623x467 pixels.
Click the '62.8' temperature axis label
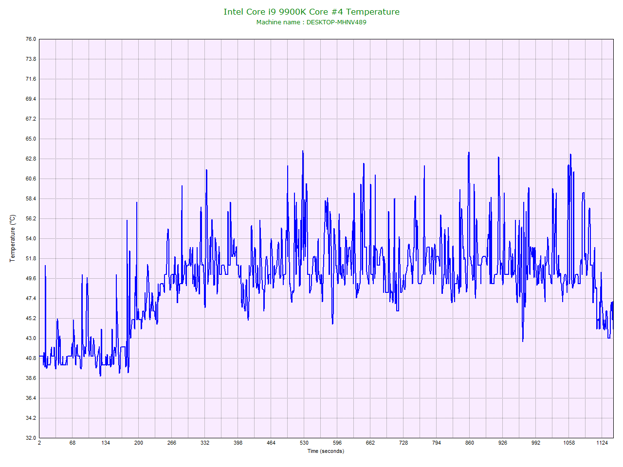[31, 159]
